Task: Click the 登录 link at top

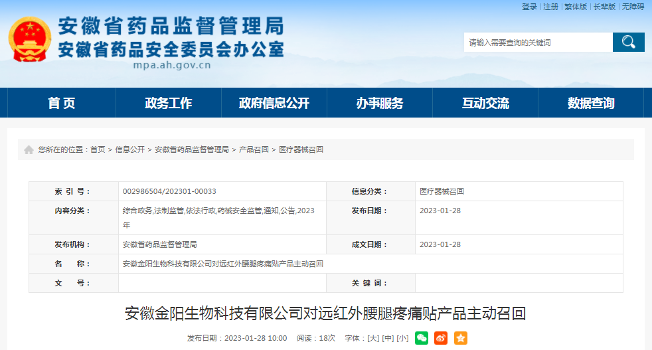Action: (529, 7)
